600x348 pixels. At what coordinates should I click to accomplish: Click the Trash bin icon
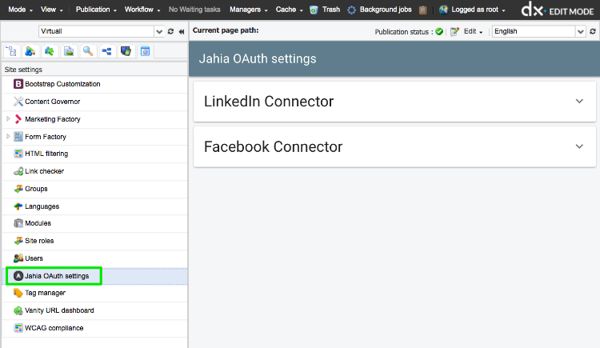click(314, 10)
